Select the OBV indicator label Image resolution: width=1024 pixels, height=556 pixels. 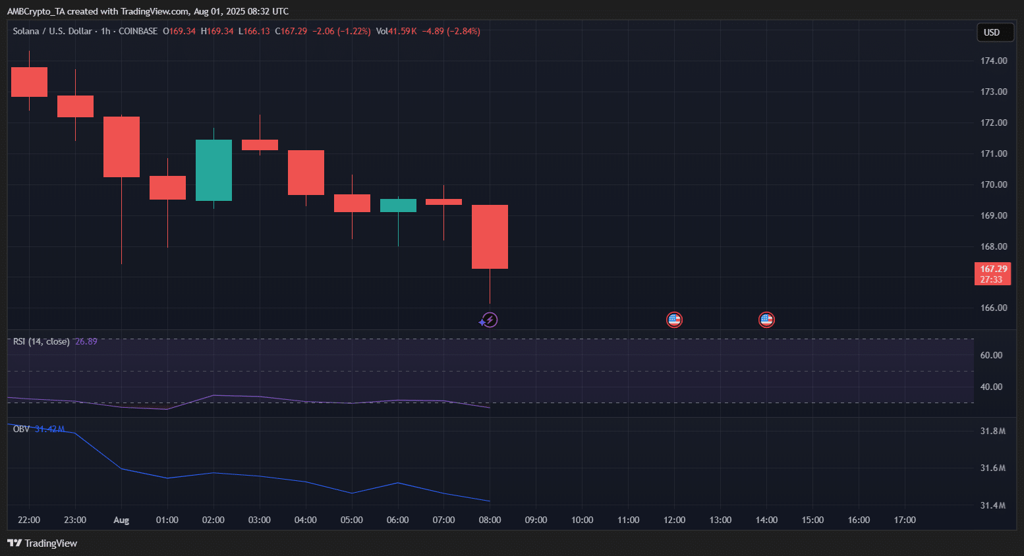tap(21, 429)
